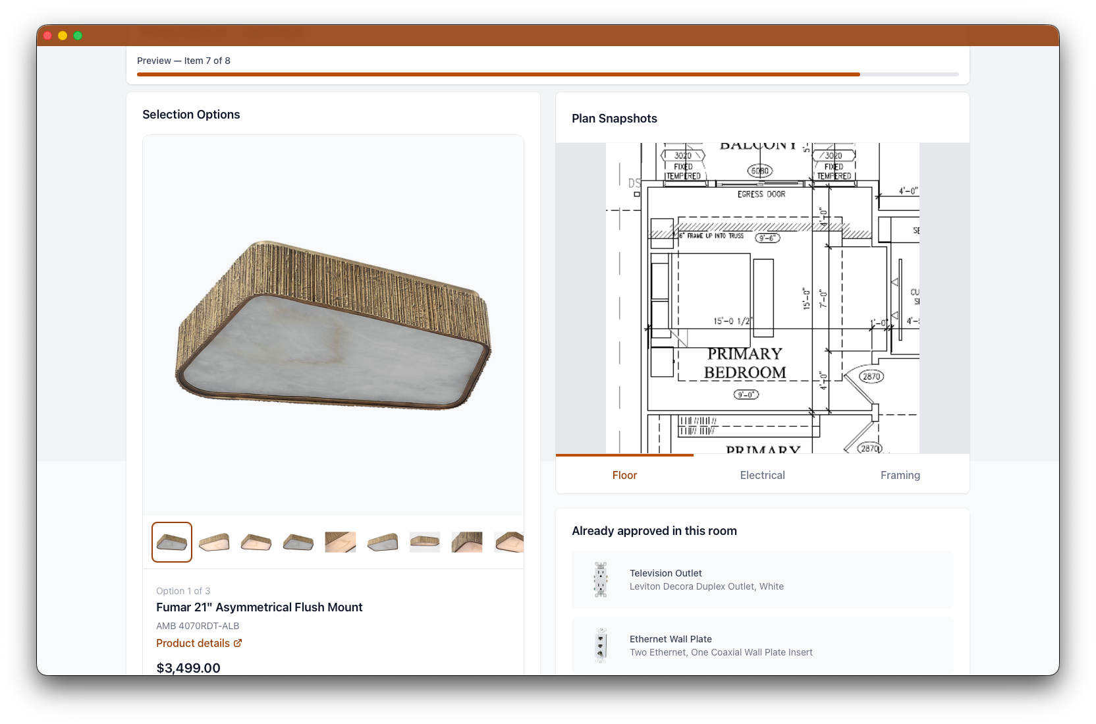Switch to the Floor plan tab
The width and height of the screenshot is (1096, 724).
click(x=624, y=475)
